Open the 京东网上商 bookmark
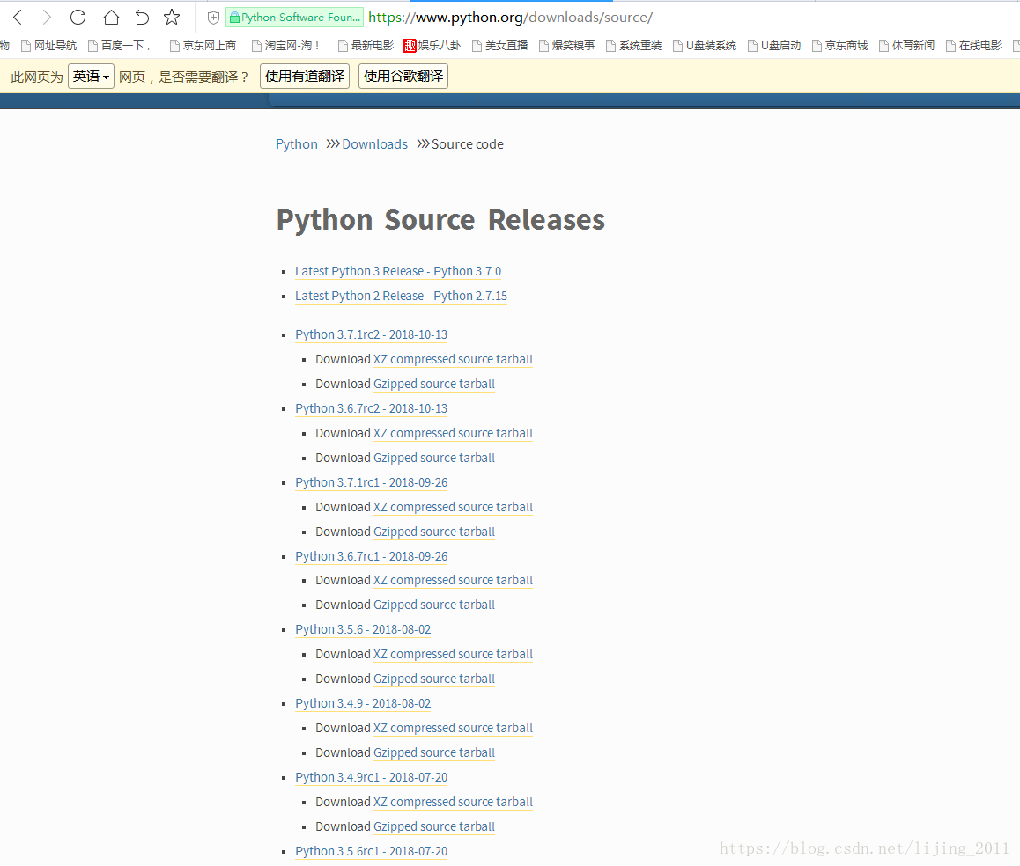The width and height of the screenshot is (1020, 866). (203, 46)
